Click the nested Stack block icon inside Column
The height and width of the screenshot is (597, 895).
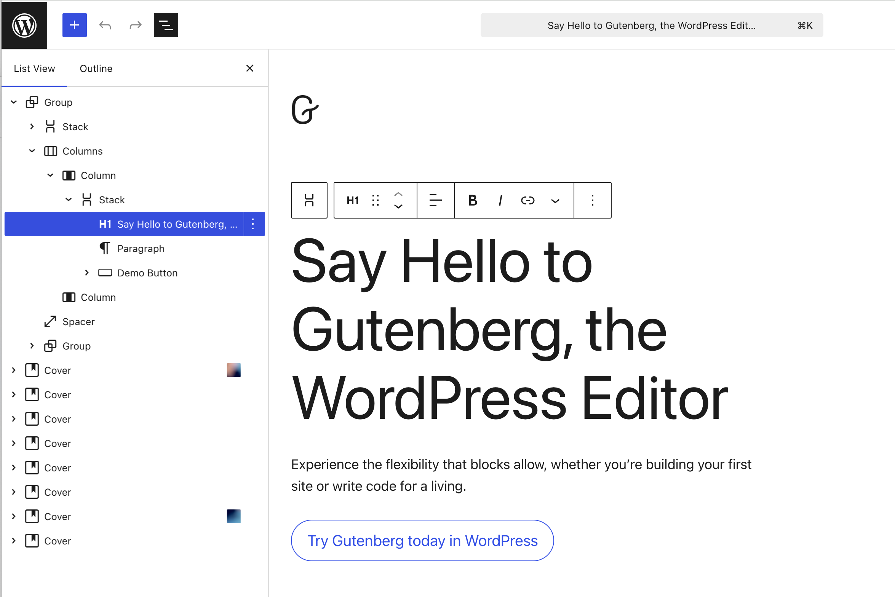tap(87, 200)
